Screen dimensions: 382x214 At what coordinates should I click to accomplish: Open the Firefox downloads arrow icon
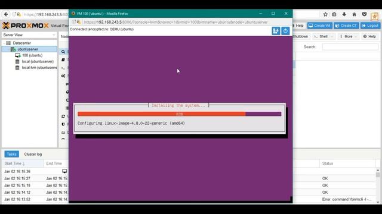click(x=344, y=14)
